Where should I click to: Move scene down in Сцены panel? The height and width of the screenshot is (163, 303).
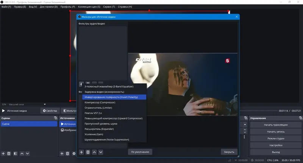point(27,154)
